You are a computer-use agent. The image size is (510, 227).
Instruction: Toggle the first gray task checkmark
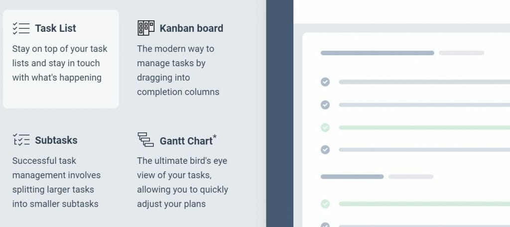pos(325,82)
